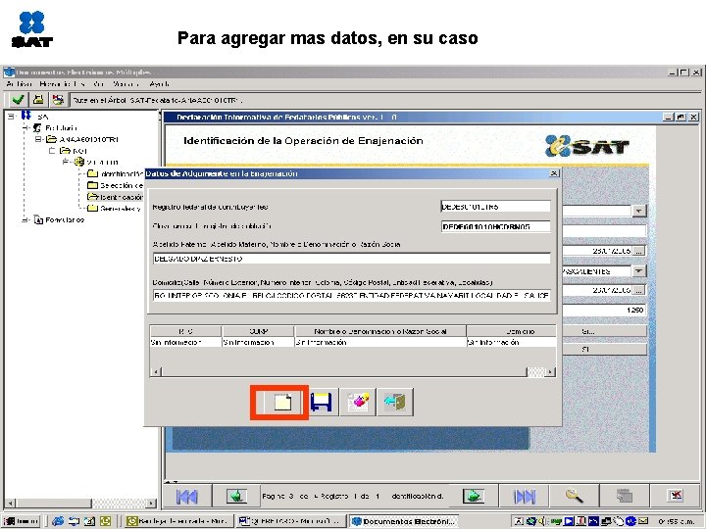The height and width of the screenshot is (529, 706).
Task: Switch to Documentos Electróni... taskbar button
Action: pos(404,521)
